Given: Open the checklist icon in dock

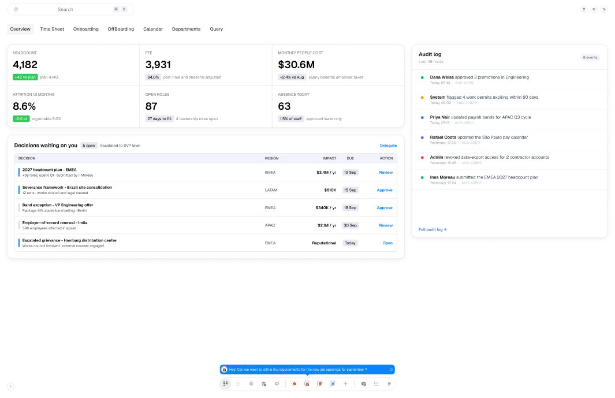Looking at the screenshot, I should click(x=376, y=384).
